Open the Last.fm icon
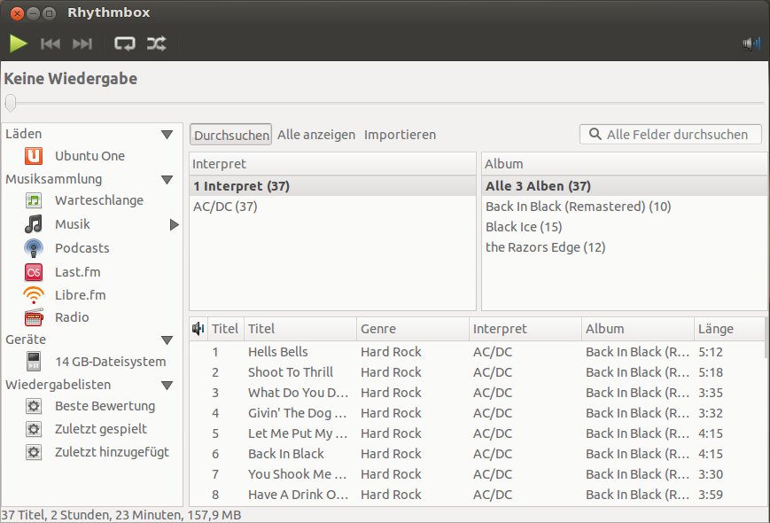 coord(34,272)
